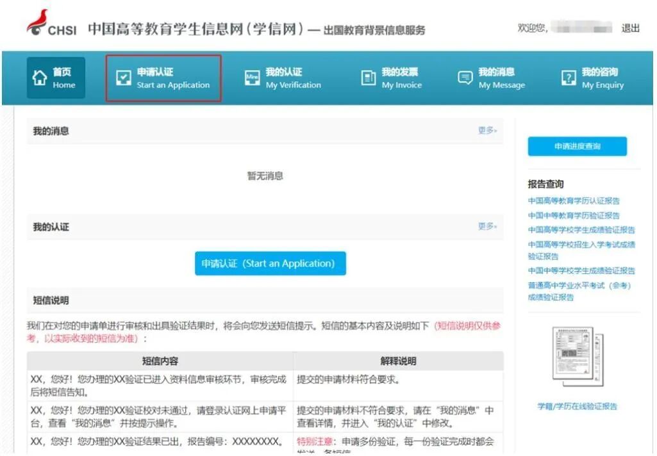Image resolution: width=657 pixels, height=456 pixels.
Task: Open 我的咨询 My Enquiry tab
Action: [x=592, y=78]
